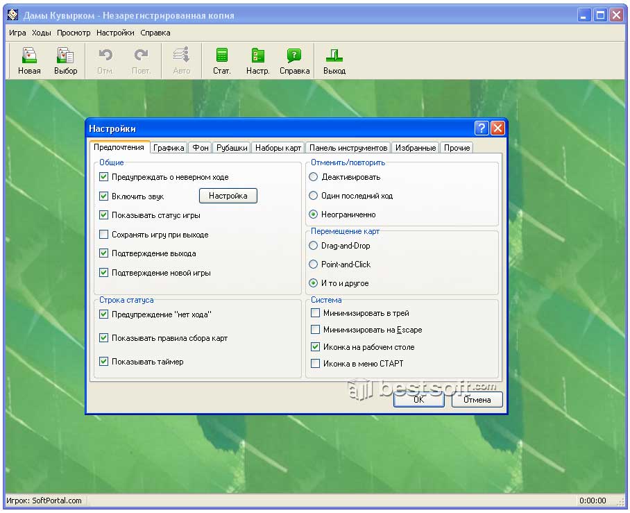Open the Панель инструментов tab

[348, 148]
